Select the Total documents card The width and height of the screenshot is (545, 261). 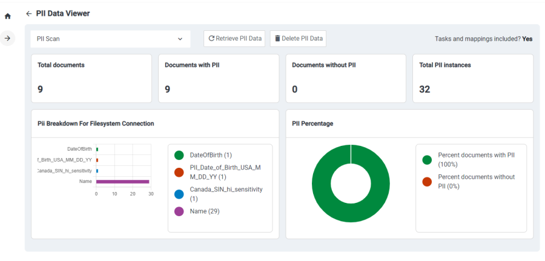click(x=91, y=78)
